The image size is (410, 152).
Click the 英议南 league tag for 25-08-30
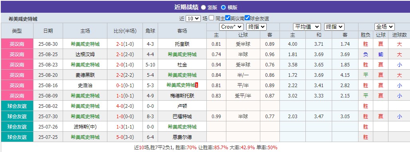click(x=17, y=44)
